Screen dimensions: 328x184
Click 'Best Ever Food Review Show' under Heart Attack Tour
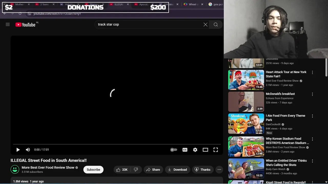[x=282, y=81]
